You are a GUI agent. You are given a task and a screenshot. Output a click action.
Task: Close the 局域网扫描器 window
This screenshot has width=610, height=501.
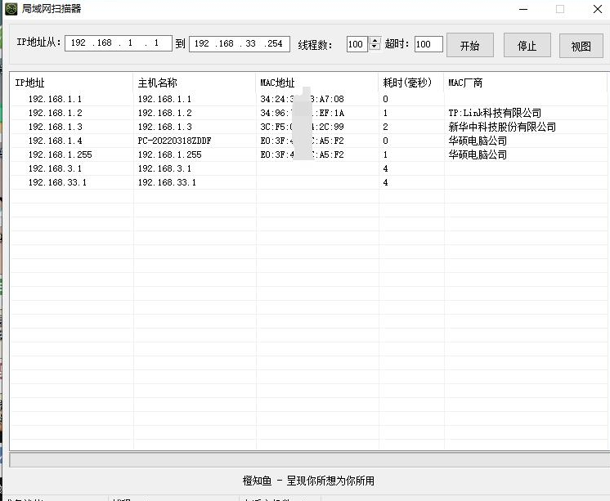pyautogui.click(x=598, y=9)
